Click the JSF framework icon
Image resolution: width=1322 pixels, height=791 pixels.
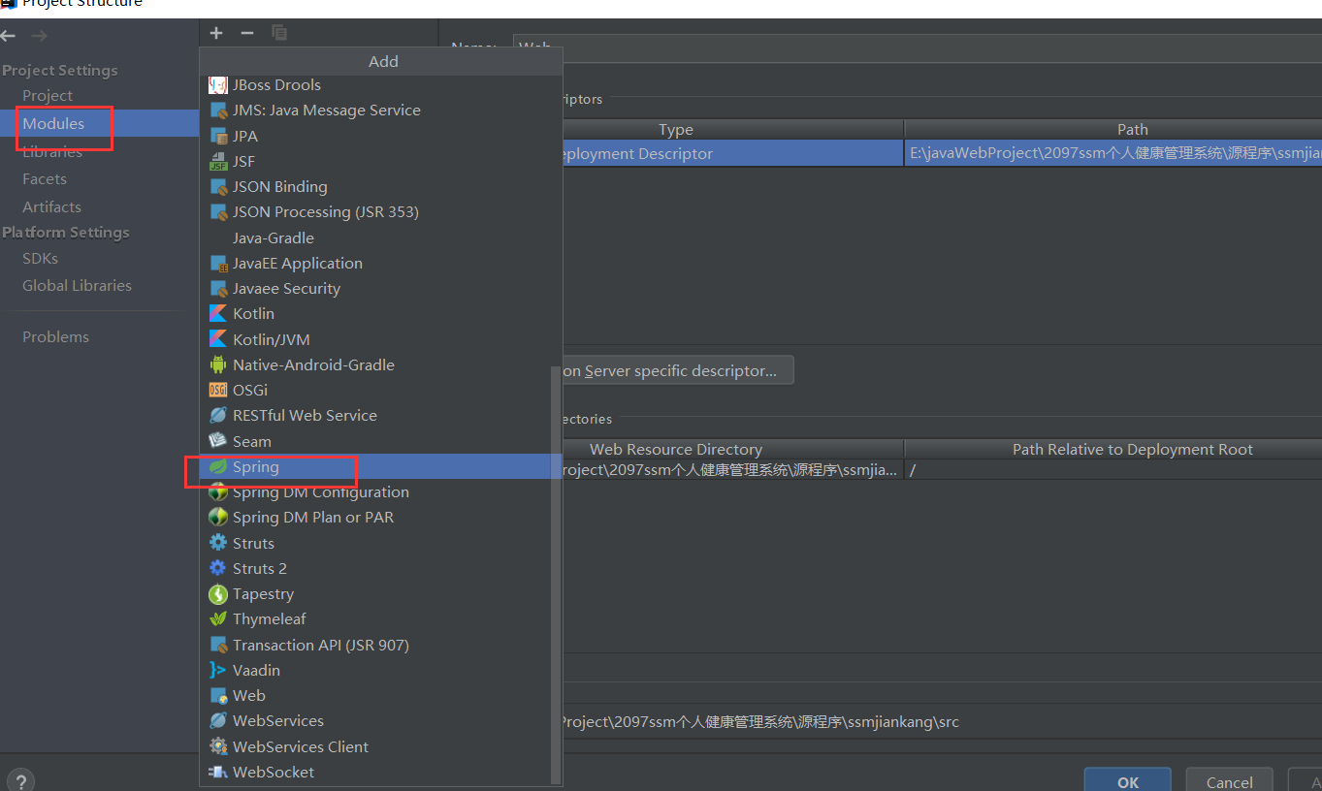click(x=218, y=162)
